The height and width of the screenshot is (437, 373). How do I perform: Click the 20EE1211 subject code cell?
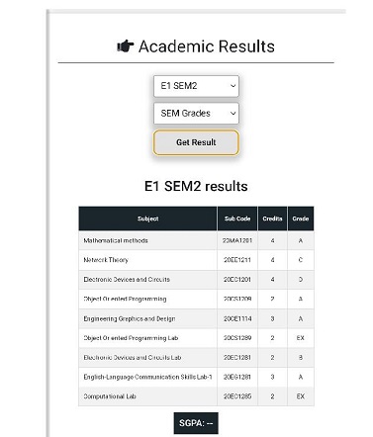(x=237, y=260)
